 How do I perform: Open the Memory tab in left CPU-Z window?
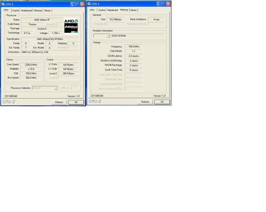(38, 11)
